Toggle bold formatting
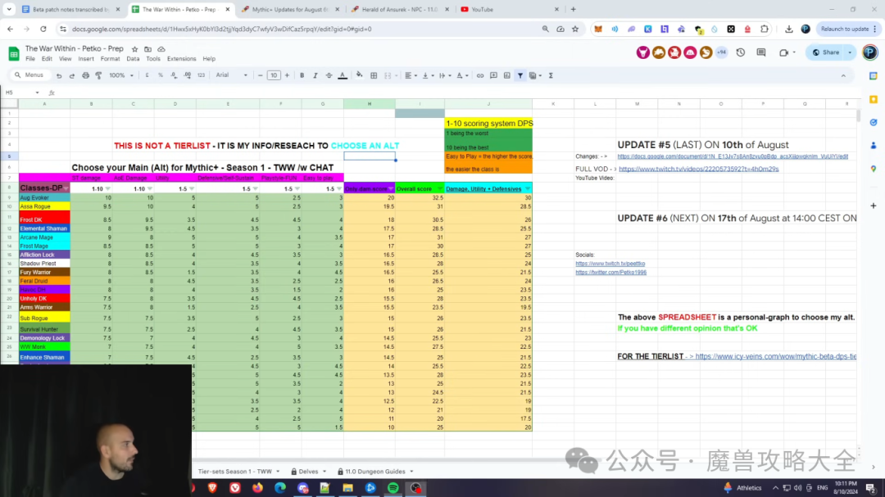The height and width of the screenshot is (497, 885). (x=302, y=75)
